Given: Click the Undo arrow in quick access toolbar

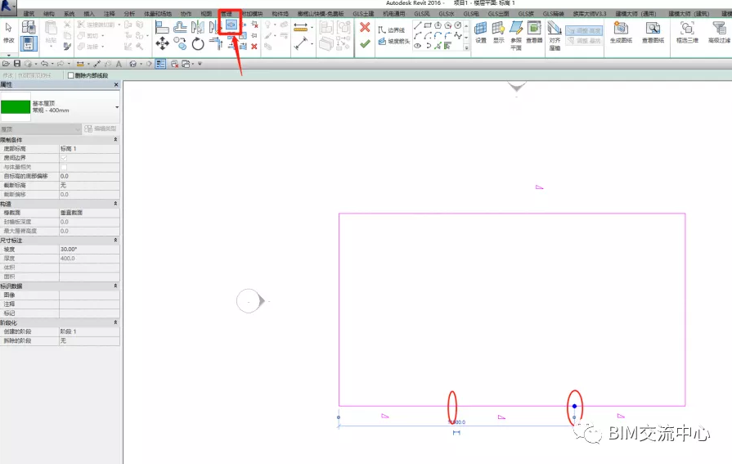Looking at the screenshot, I should 44,64.
